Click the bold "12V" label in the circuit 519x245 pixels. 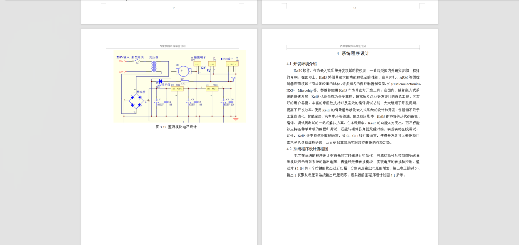click(203, 68)
